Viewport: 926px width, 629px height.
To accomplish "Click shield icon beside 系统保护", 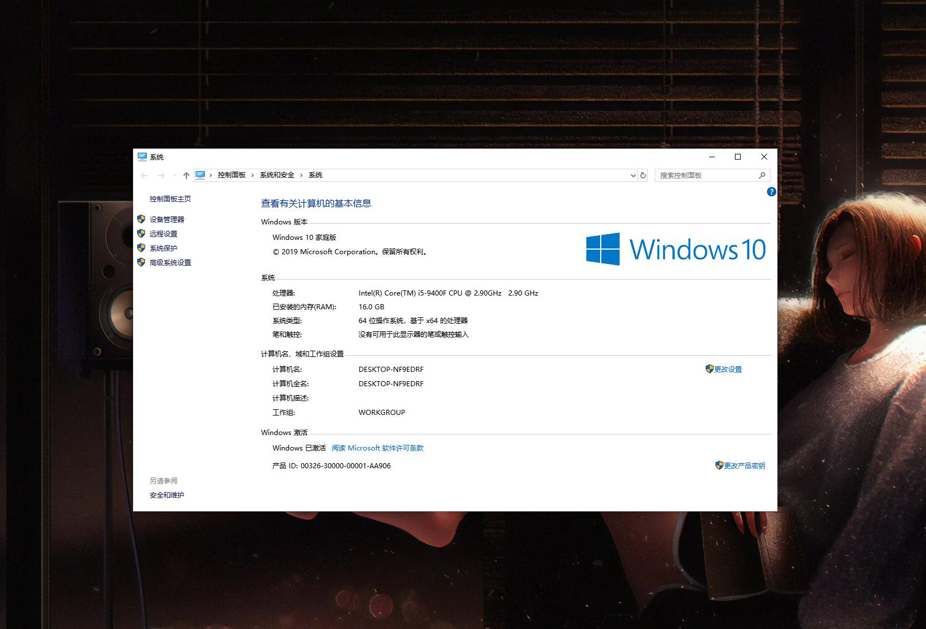I will click(x=141, y=248).
